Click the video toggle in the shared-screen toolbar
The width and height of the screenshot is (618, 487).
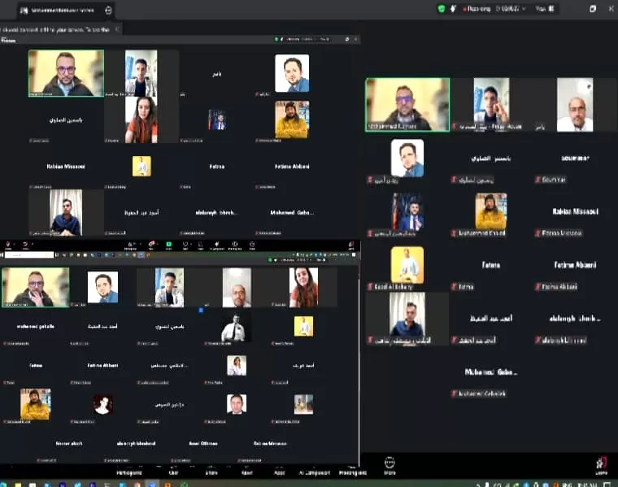[27, 245]
